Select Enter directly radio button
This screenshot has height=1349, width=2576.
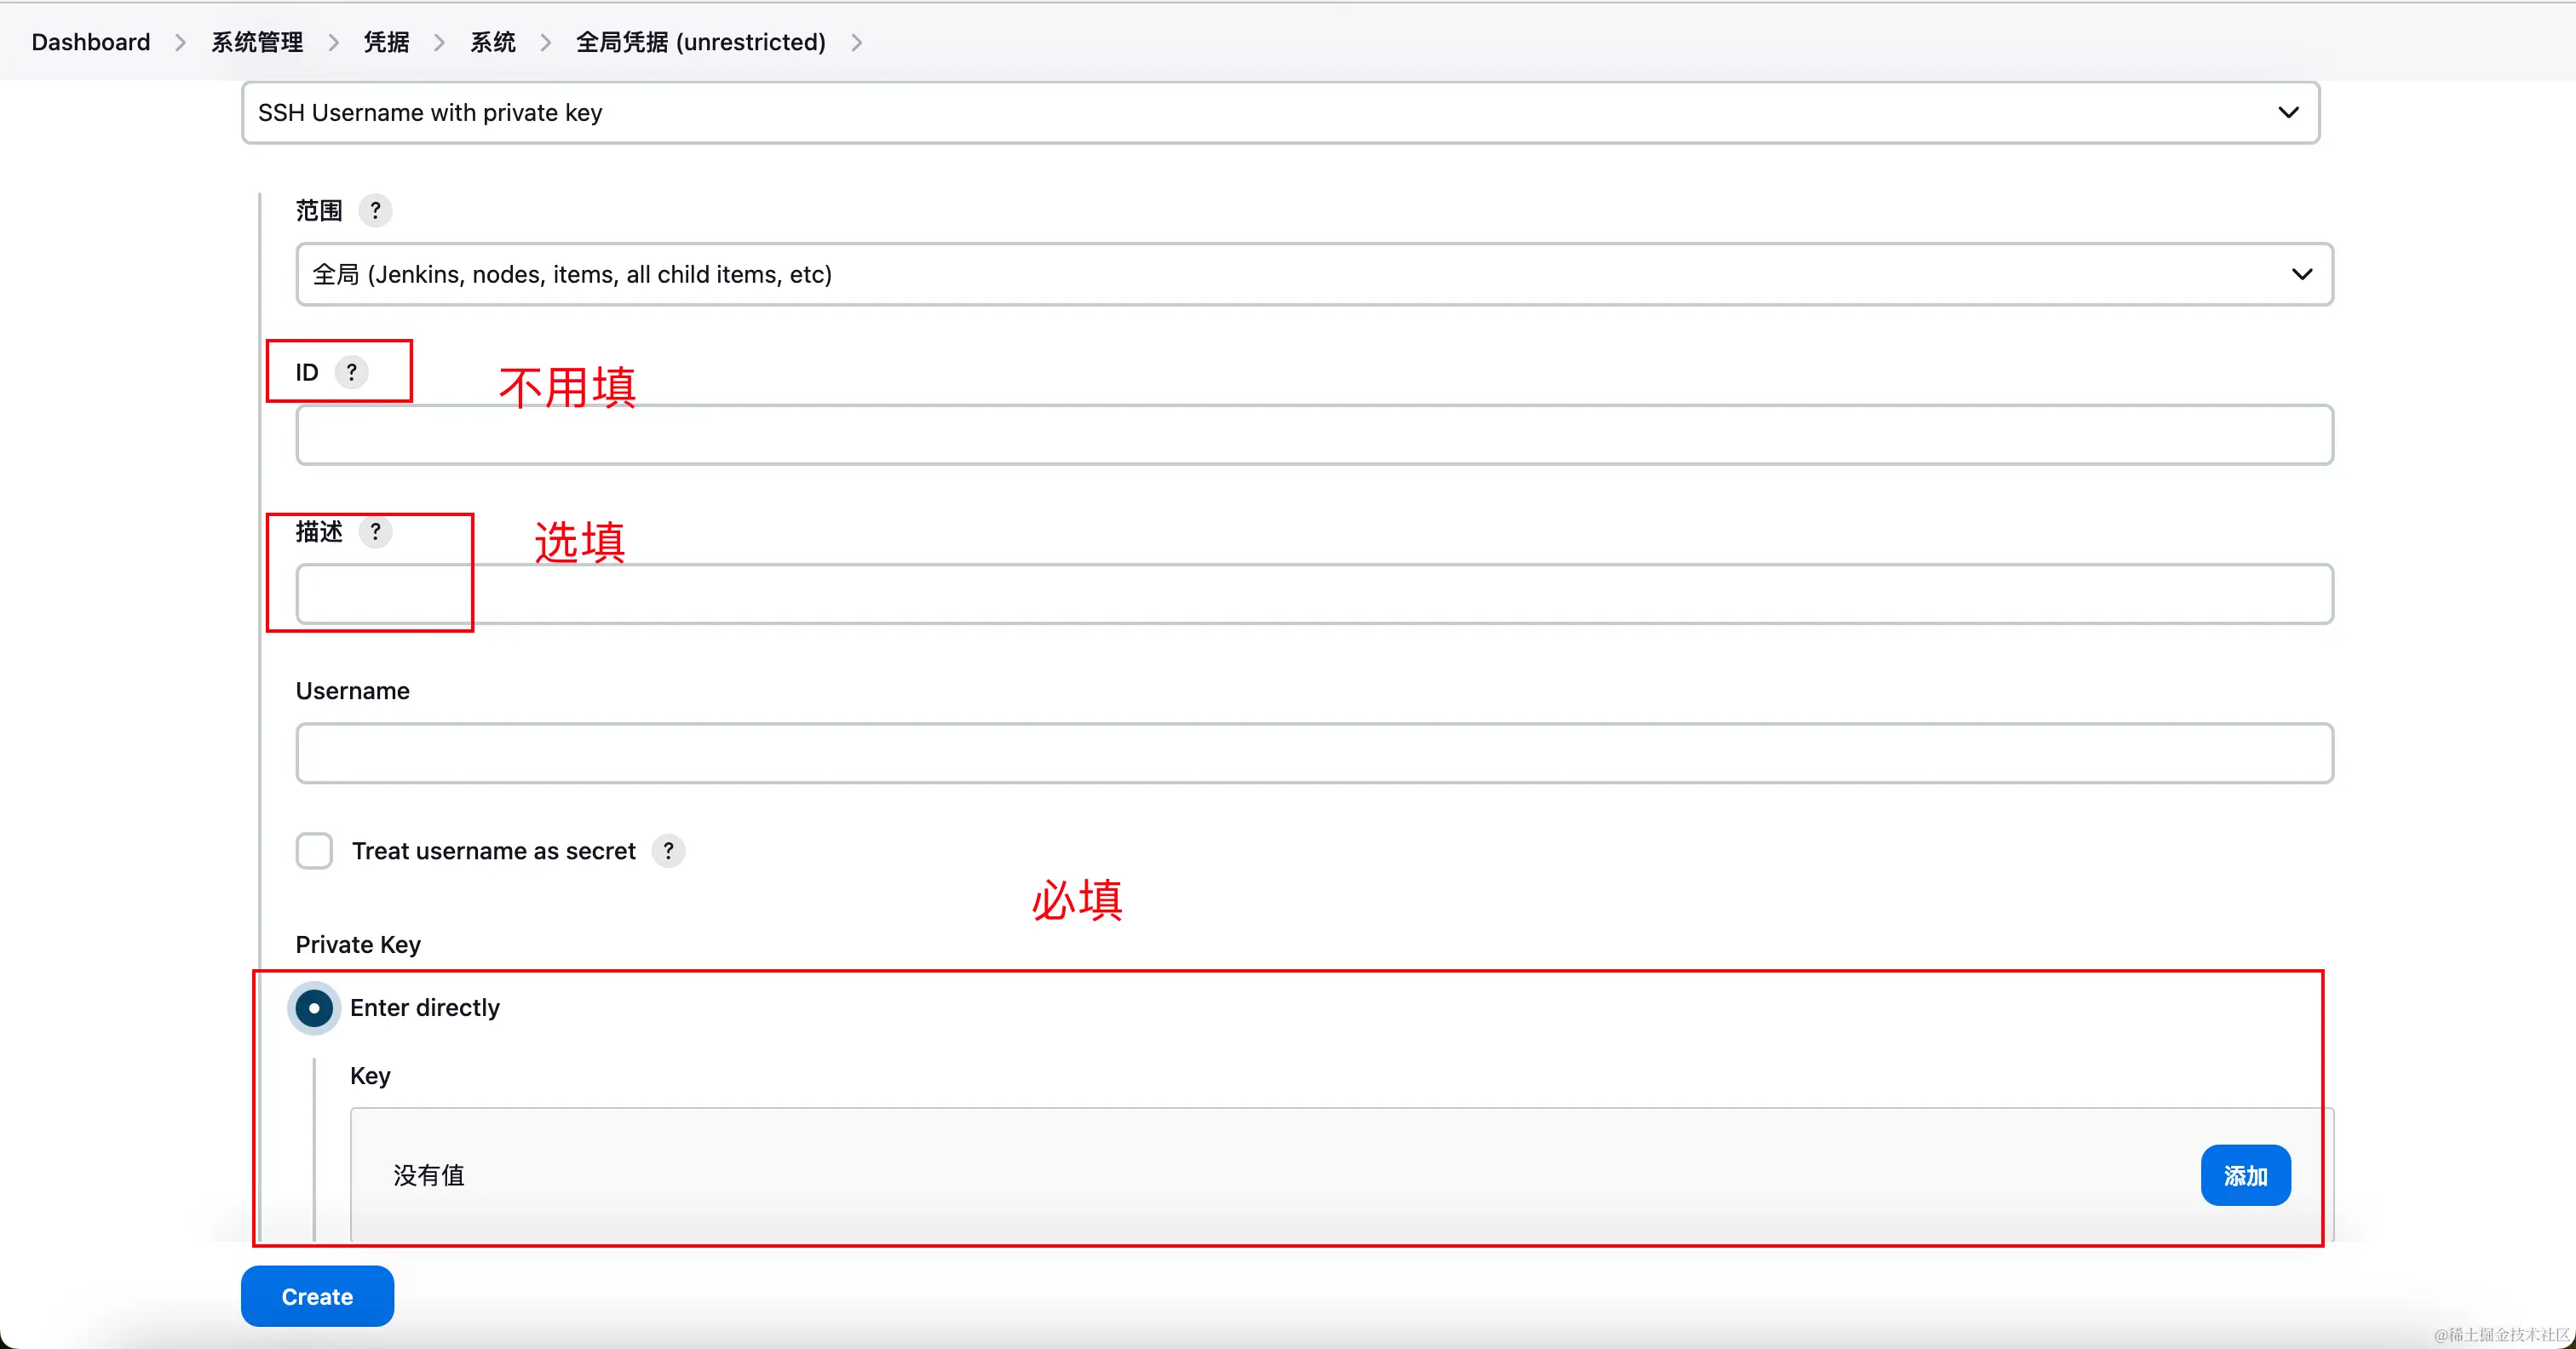point(314,1008)
